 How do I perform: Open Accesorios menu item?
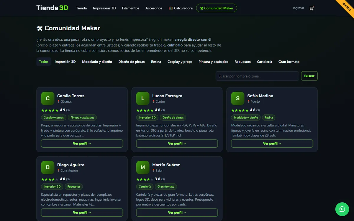[x=154, y=8]
